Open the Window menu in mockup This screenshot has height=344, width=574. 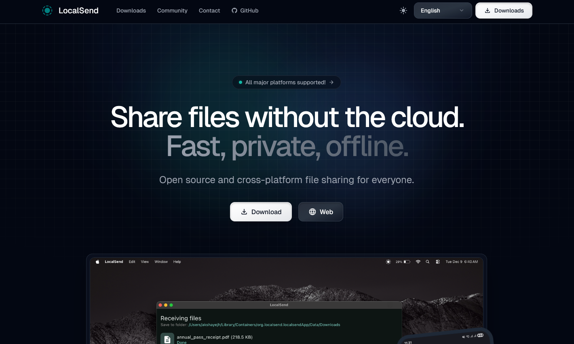point(161,262)
